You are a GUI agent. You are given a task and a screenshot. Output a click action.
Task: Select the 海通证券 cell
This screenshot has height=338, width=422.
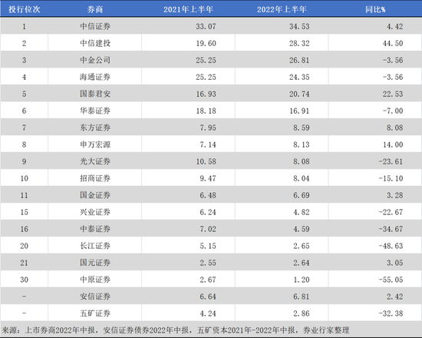(95, 77)
